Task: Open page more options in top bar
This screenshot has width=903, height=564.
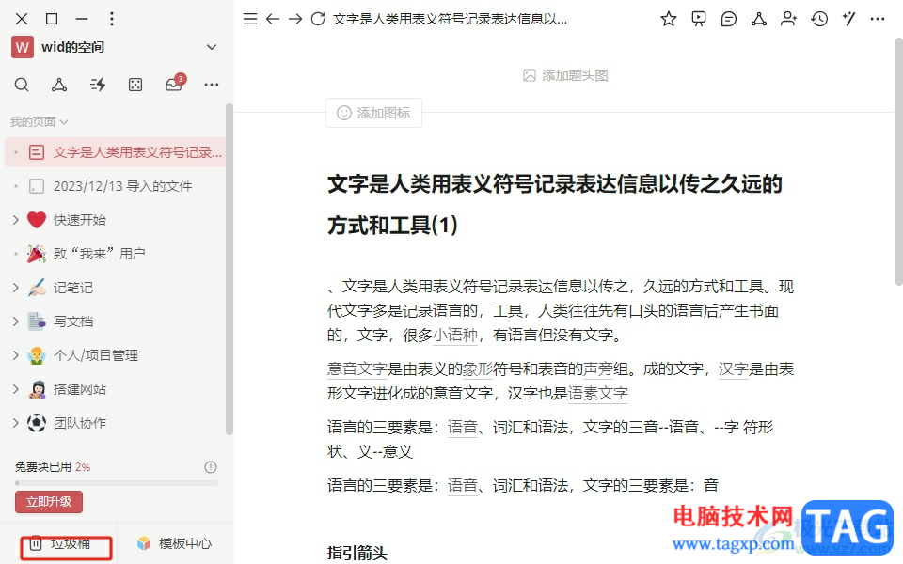Action: [877, 19]
